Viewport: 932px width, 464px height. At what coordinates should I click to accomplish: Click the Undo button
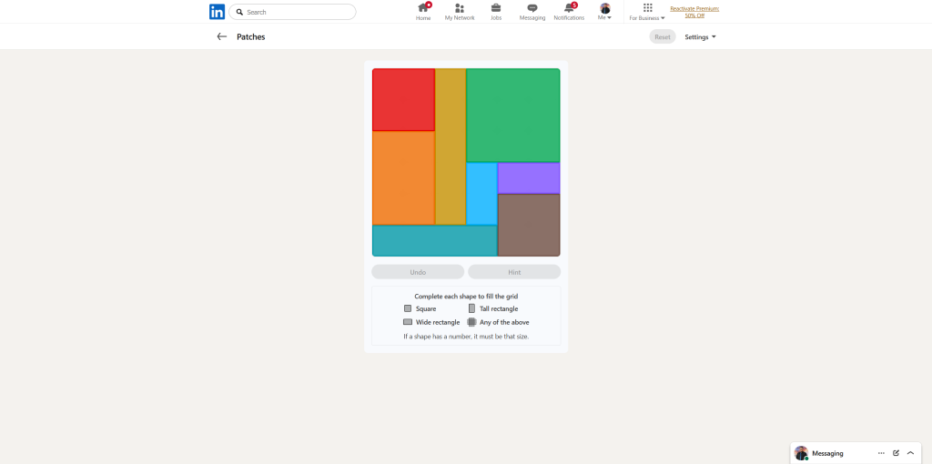pos(418,272)
